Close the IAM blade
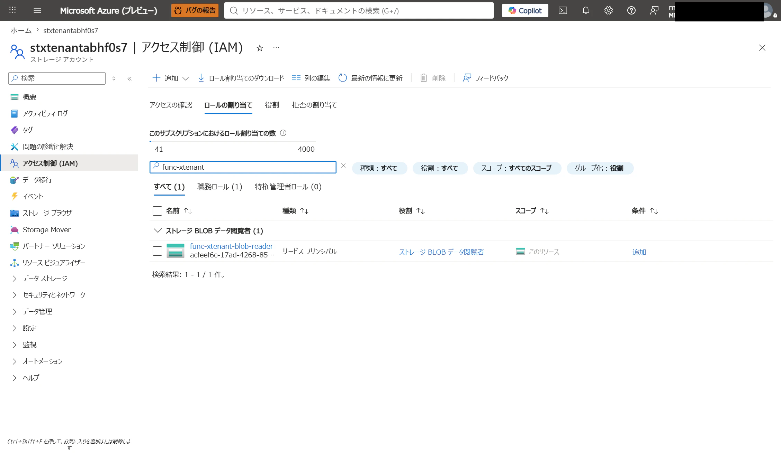Screen dimensions: 781x453 coord(762,48)
